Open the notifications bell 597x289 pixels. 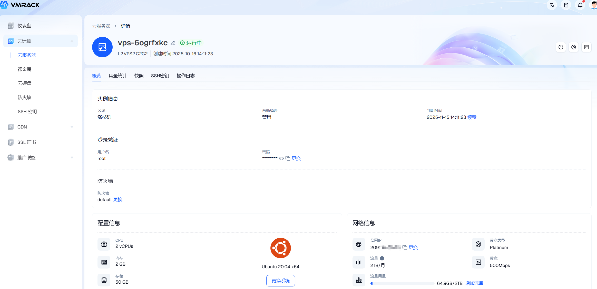point(580,5)
